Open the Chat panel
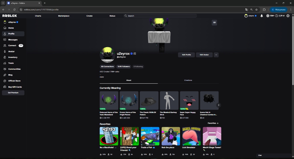 click(x=274, y=156)
